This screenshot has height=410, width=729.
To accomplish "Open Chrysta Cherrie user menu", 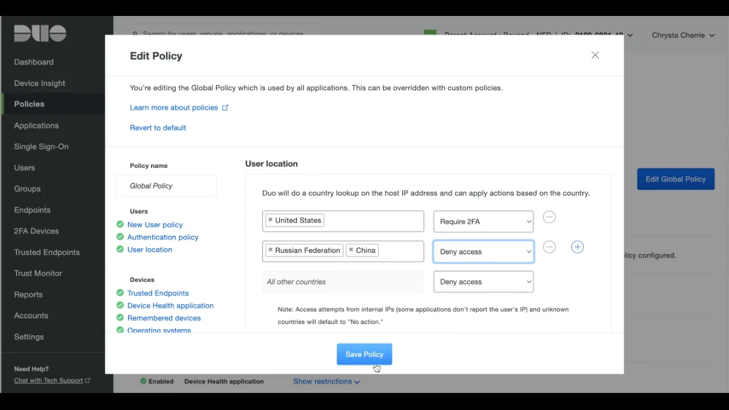I will pos(683,35).
